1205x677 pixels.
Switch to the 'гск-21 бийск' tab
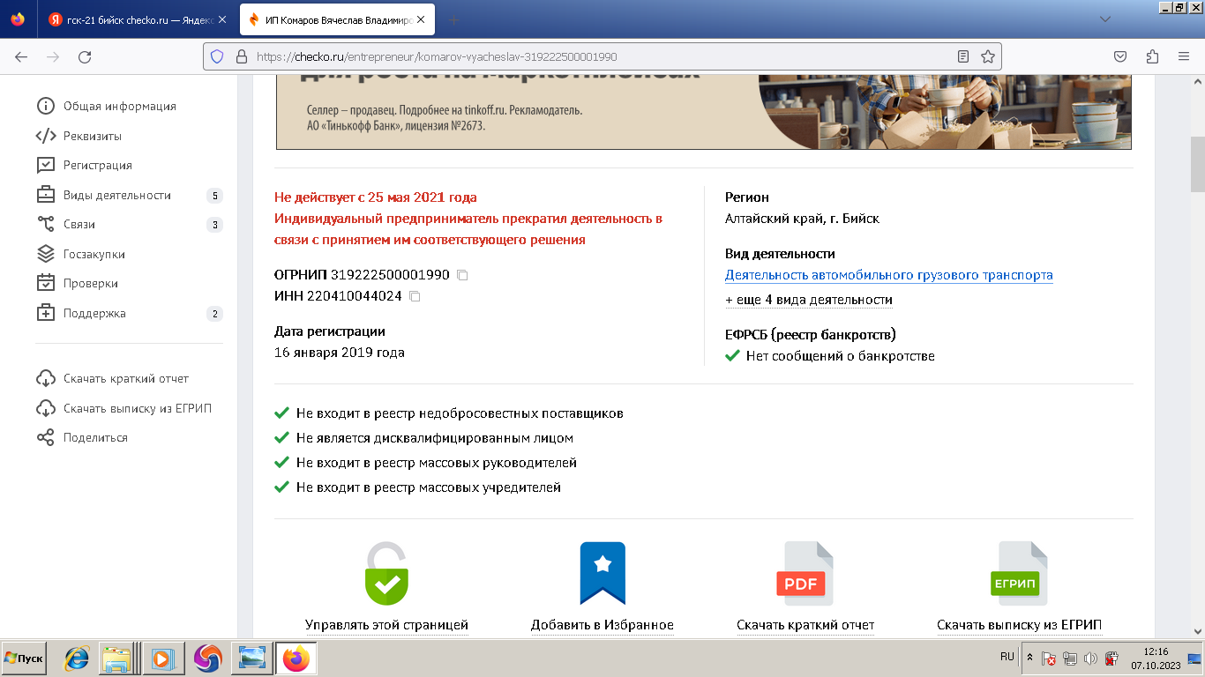click(x=132, y=19)
